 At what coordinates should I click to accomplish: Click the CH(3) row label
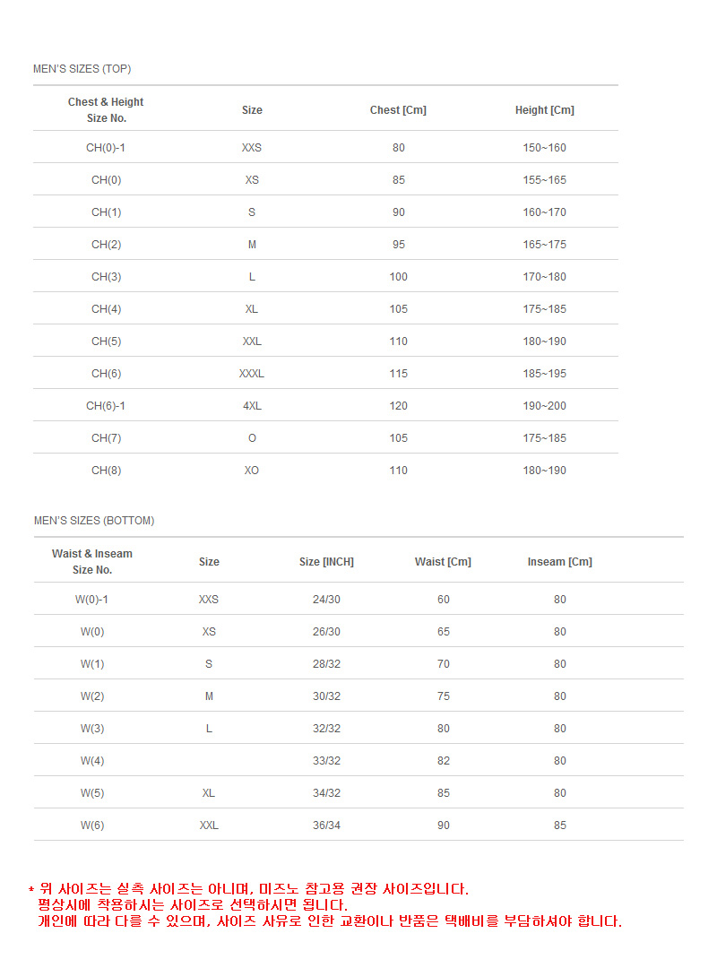106,277
